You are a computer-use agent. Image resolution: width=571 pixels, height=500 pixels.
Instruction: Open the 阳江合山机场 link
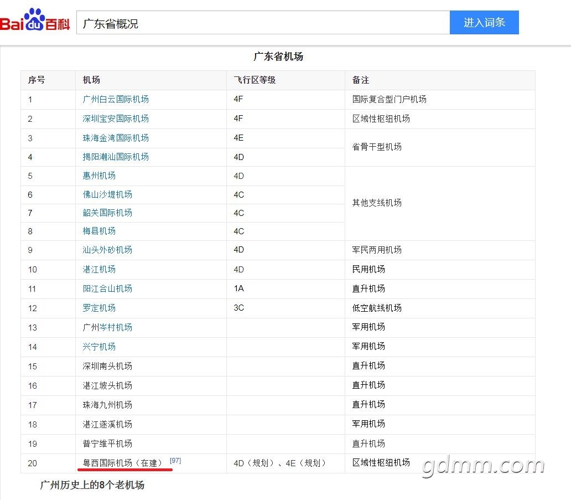coord(107,288)
